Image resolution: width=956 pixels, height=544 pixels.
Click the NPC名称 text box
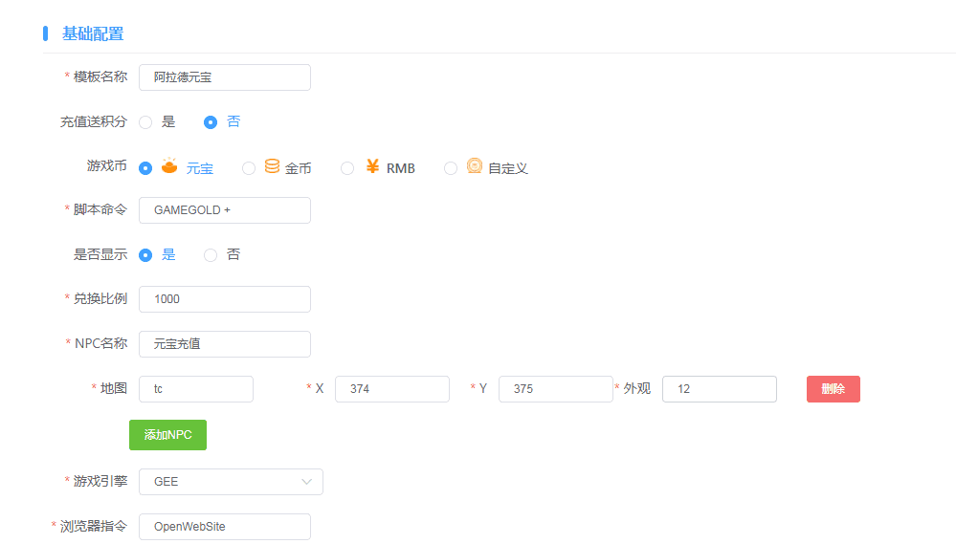(x=224, y=344)
